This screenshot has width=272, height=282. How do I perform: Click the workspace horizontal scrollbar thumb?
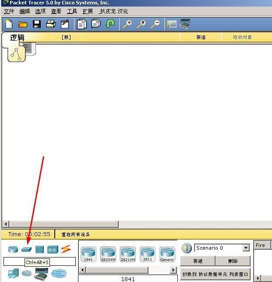pos(64,224)
